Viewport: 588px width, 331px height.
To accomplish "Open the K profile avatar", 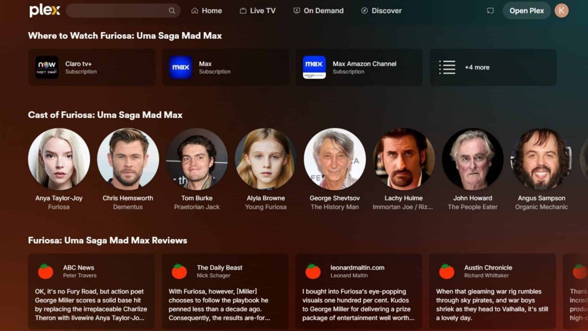I will tap(561, 10).
